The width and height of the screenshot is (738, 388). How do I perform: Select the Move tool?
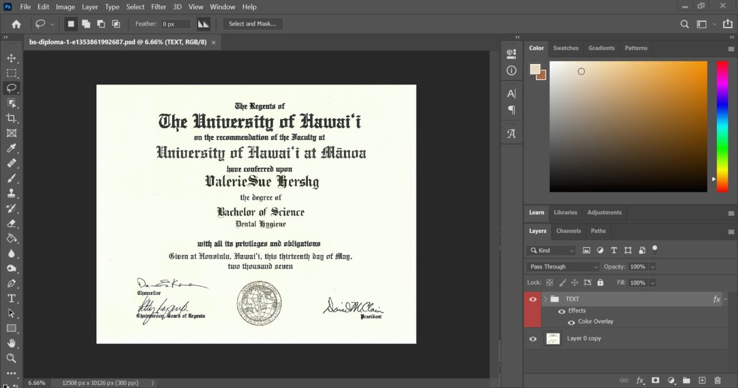(11, 58)
